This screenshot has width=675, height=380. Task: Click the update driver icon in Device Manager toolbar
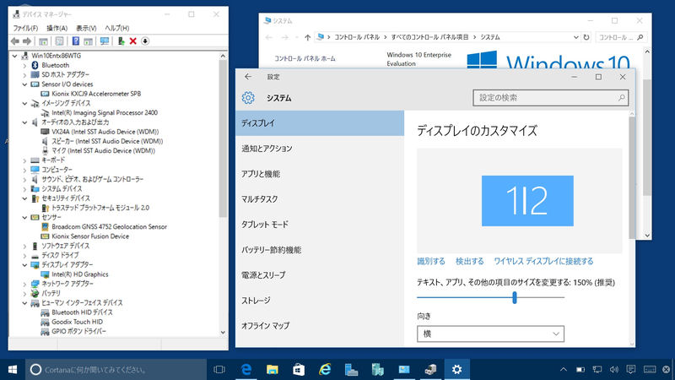[x=121, y=41]
